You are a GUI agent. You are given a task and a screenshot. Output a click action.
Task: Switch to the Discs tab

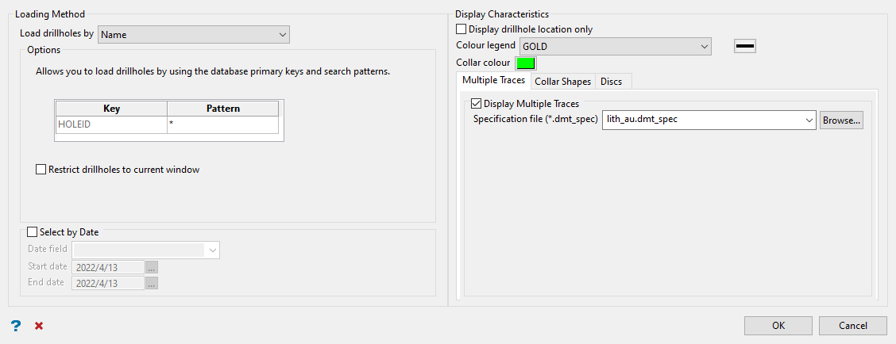pyautogui.click(x=612, y=82)
